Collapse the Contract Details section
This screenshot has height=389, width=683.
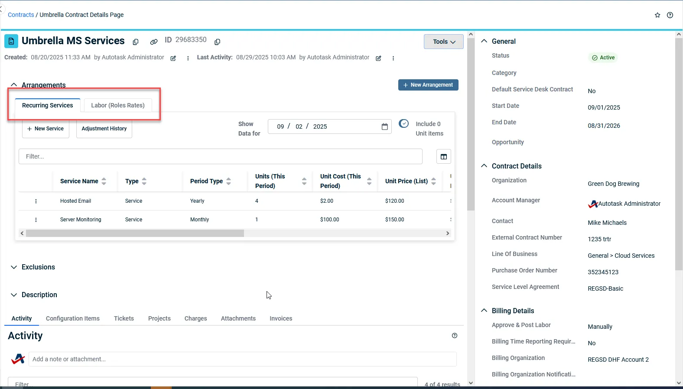click(x=484, y=166)
